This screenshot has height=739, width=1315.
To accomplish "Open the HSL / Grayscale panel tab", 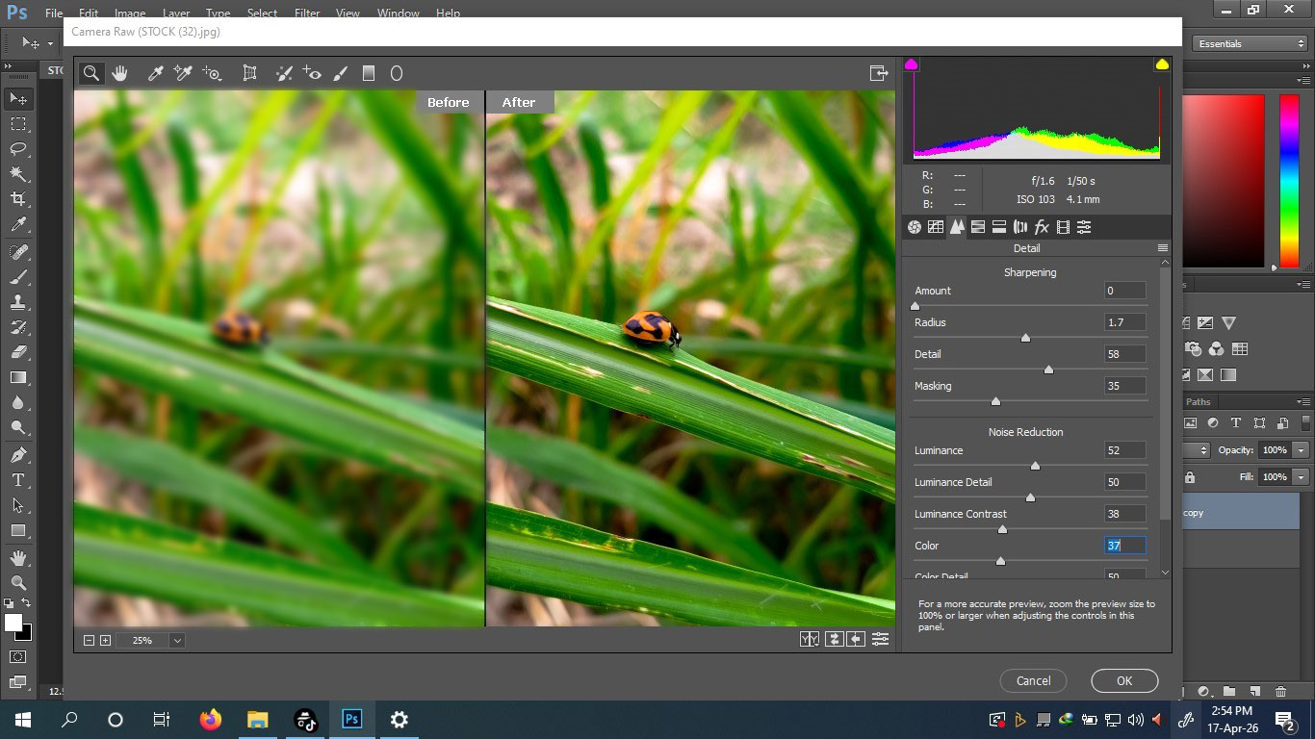I will (978, 227).
